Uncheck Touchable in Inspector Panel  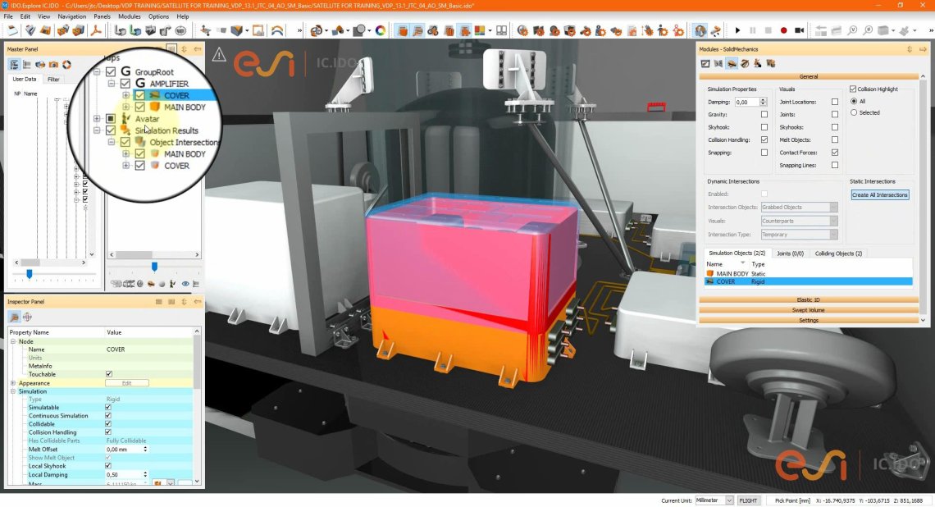click(x=108, y=374)
